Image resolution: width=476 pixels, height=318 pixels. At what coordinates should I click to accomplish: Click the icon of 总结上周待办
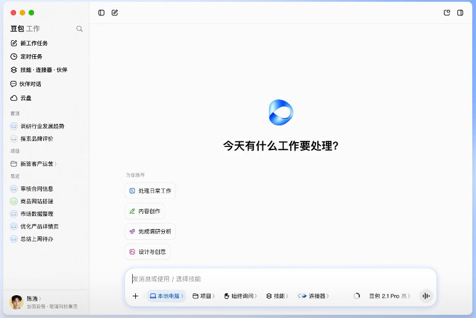(x=14, y=239)
